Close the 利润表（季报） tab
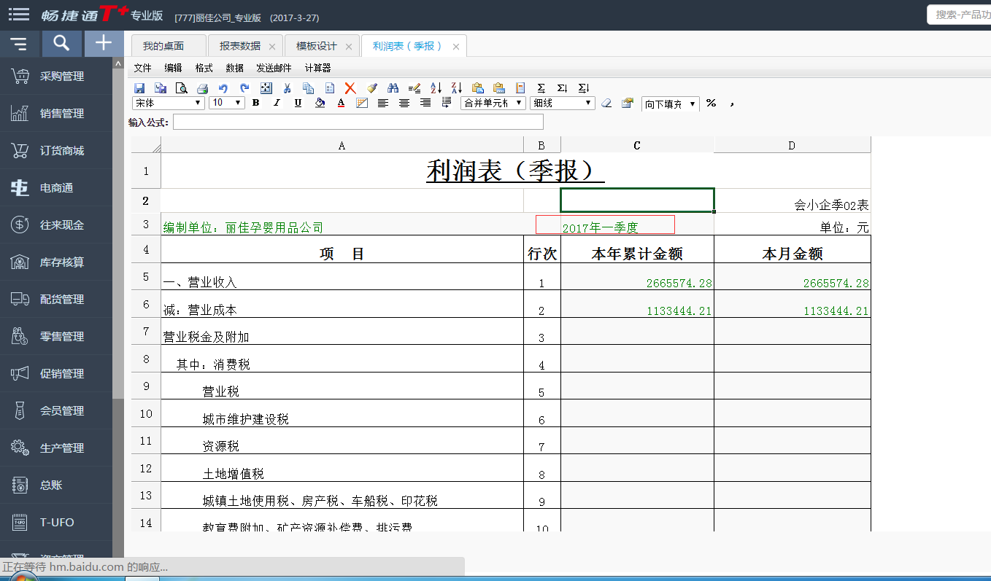This screenshot has width=991, height=581. pyautogui.click(x=456, y=47)
